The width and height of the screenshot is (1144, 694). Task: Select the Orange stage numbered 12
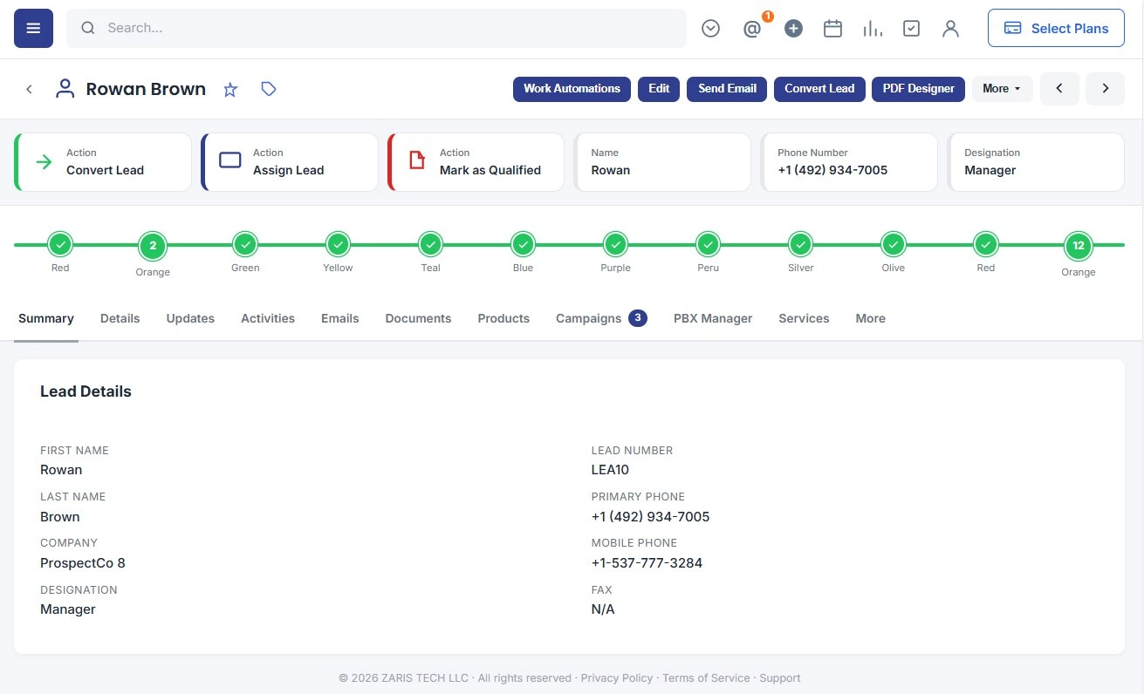[x=1078, y=246]
